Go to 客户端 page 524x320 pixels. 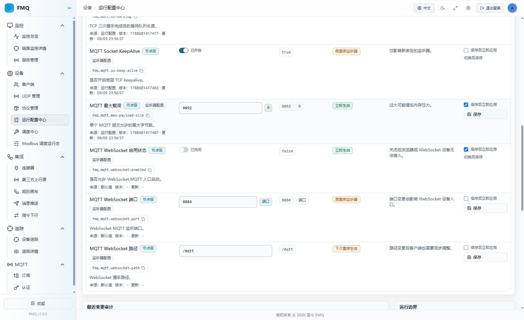coord(40,85)
